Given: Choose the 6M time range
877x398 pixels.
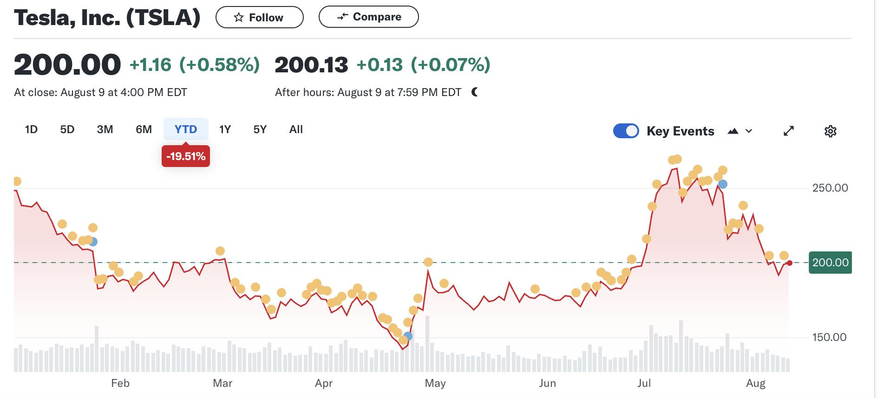Looking at the screenshot, I should pyautogui.click(x=144, y=129).
